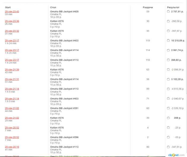Click the wallet icon beside -25 р.
Viewport: 187px width, 157px height.
(x=168, y=128)
